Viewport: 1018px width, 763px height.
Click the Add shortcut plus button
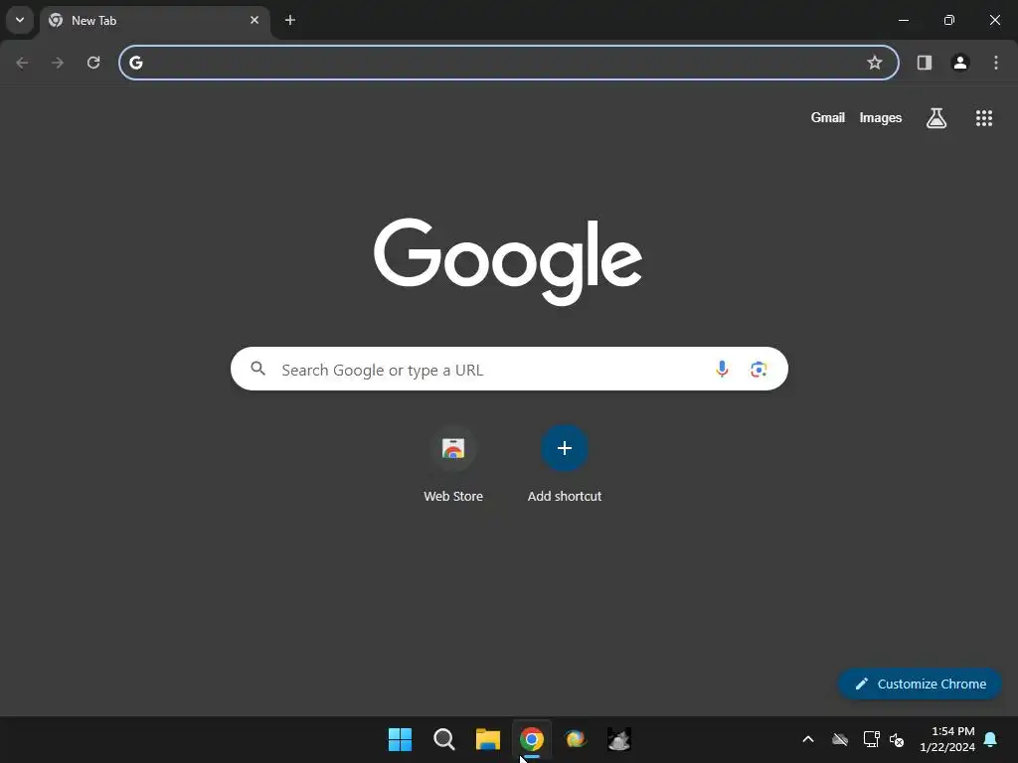[x=565, y=448]
